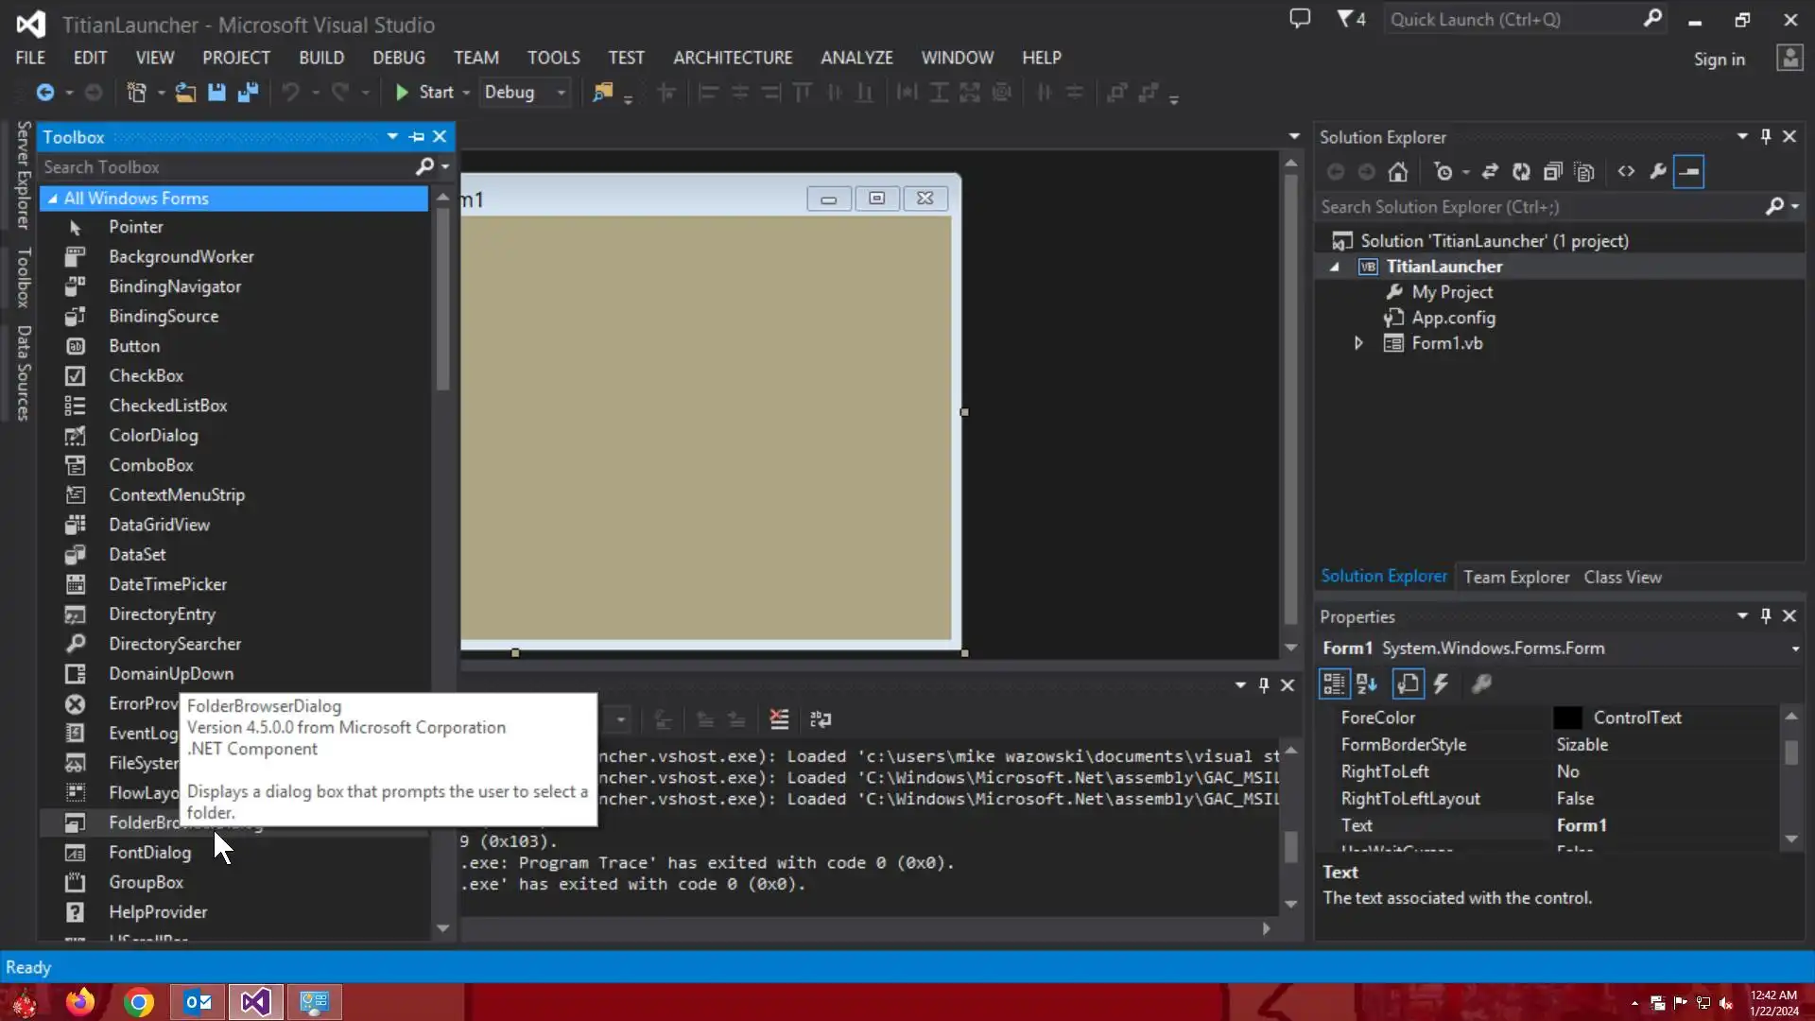The width and height of the screenshot is (1815, 1021).
Task: Click the Solution Explorer Home icon
Action: 1398,172
